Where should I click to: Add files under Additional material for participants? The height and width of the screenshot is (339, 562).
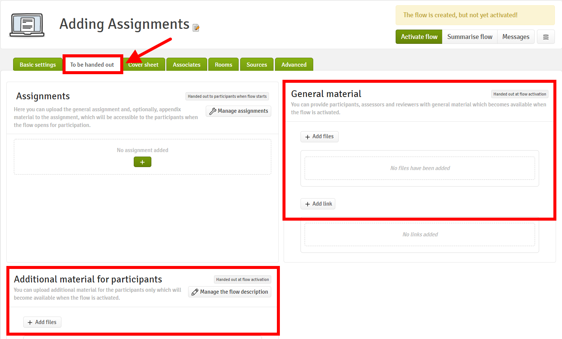42,322
